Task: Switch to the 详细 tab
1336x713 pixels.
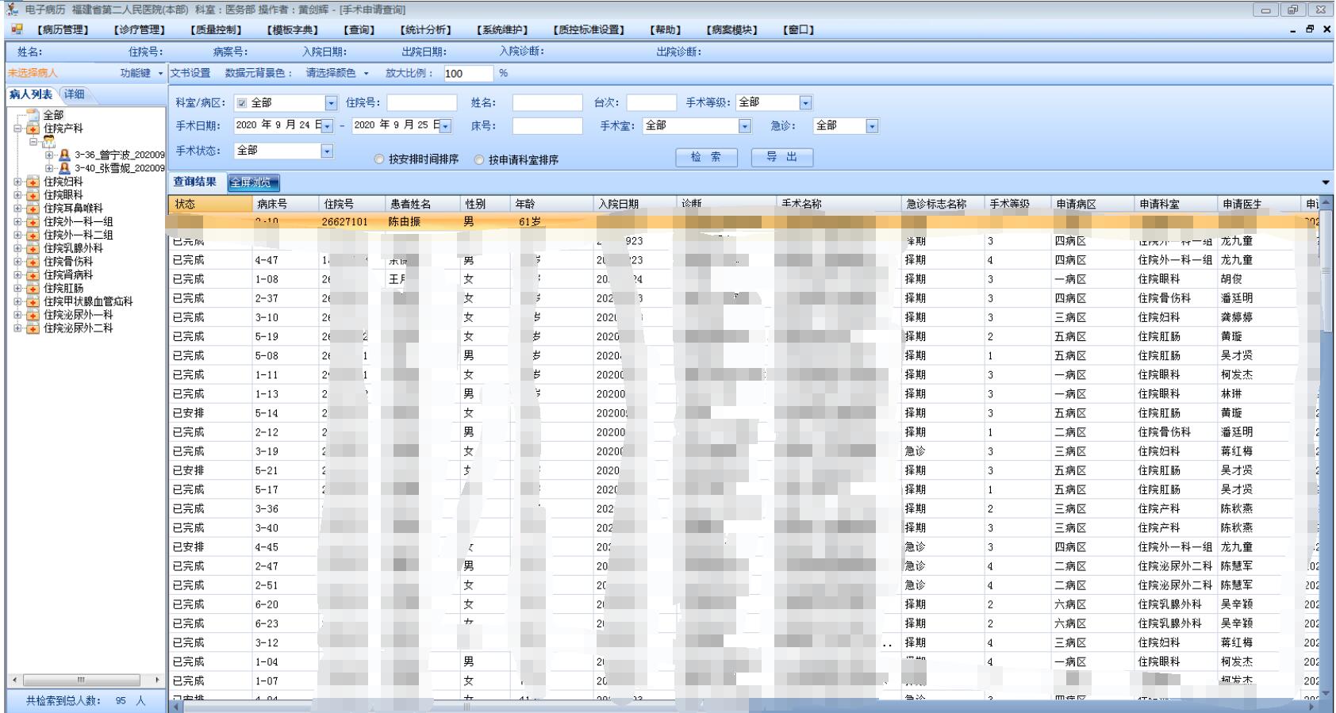Action: 75,94
